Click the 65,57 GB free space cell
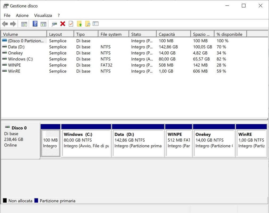Viewport: 269px width, 213px height. (201, 59)
